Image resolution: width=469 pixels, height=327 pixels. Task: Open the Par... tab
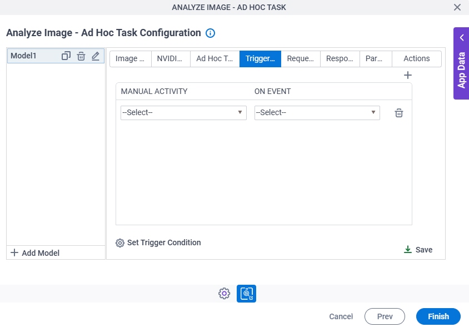coord(376,59)
